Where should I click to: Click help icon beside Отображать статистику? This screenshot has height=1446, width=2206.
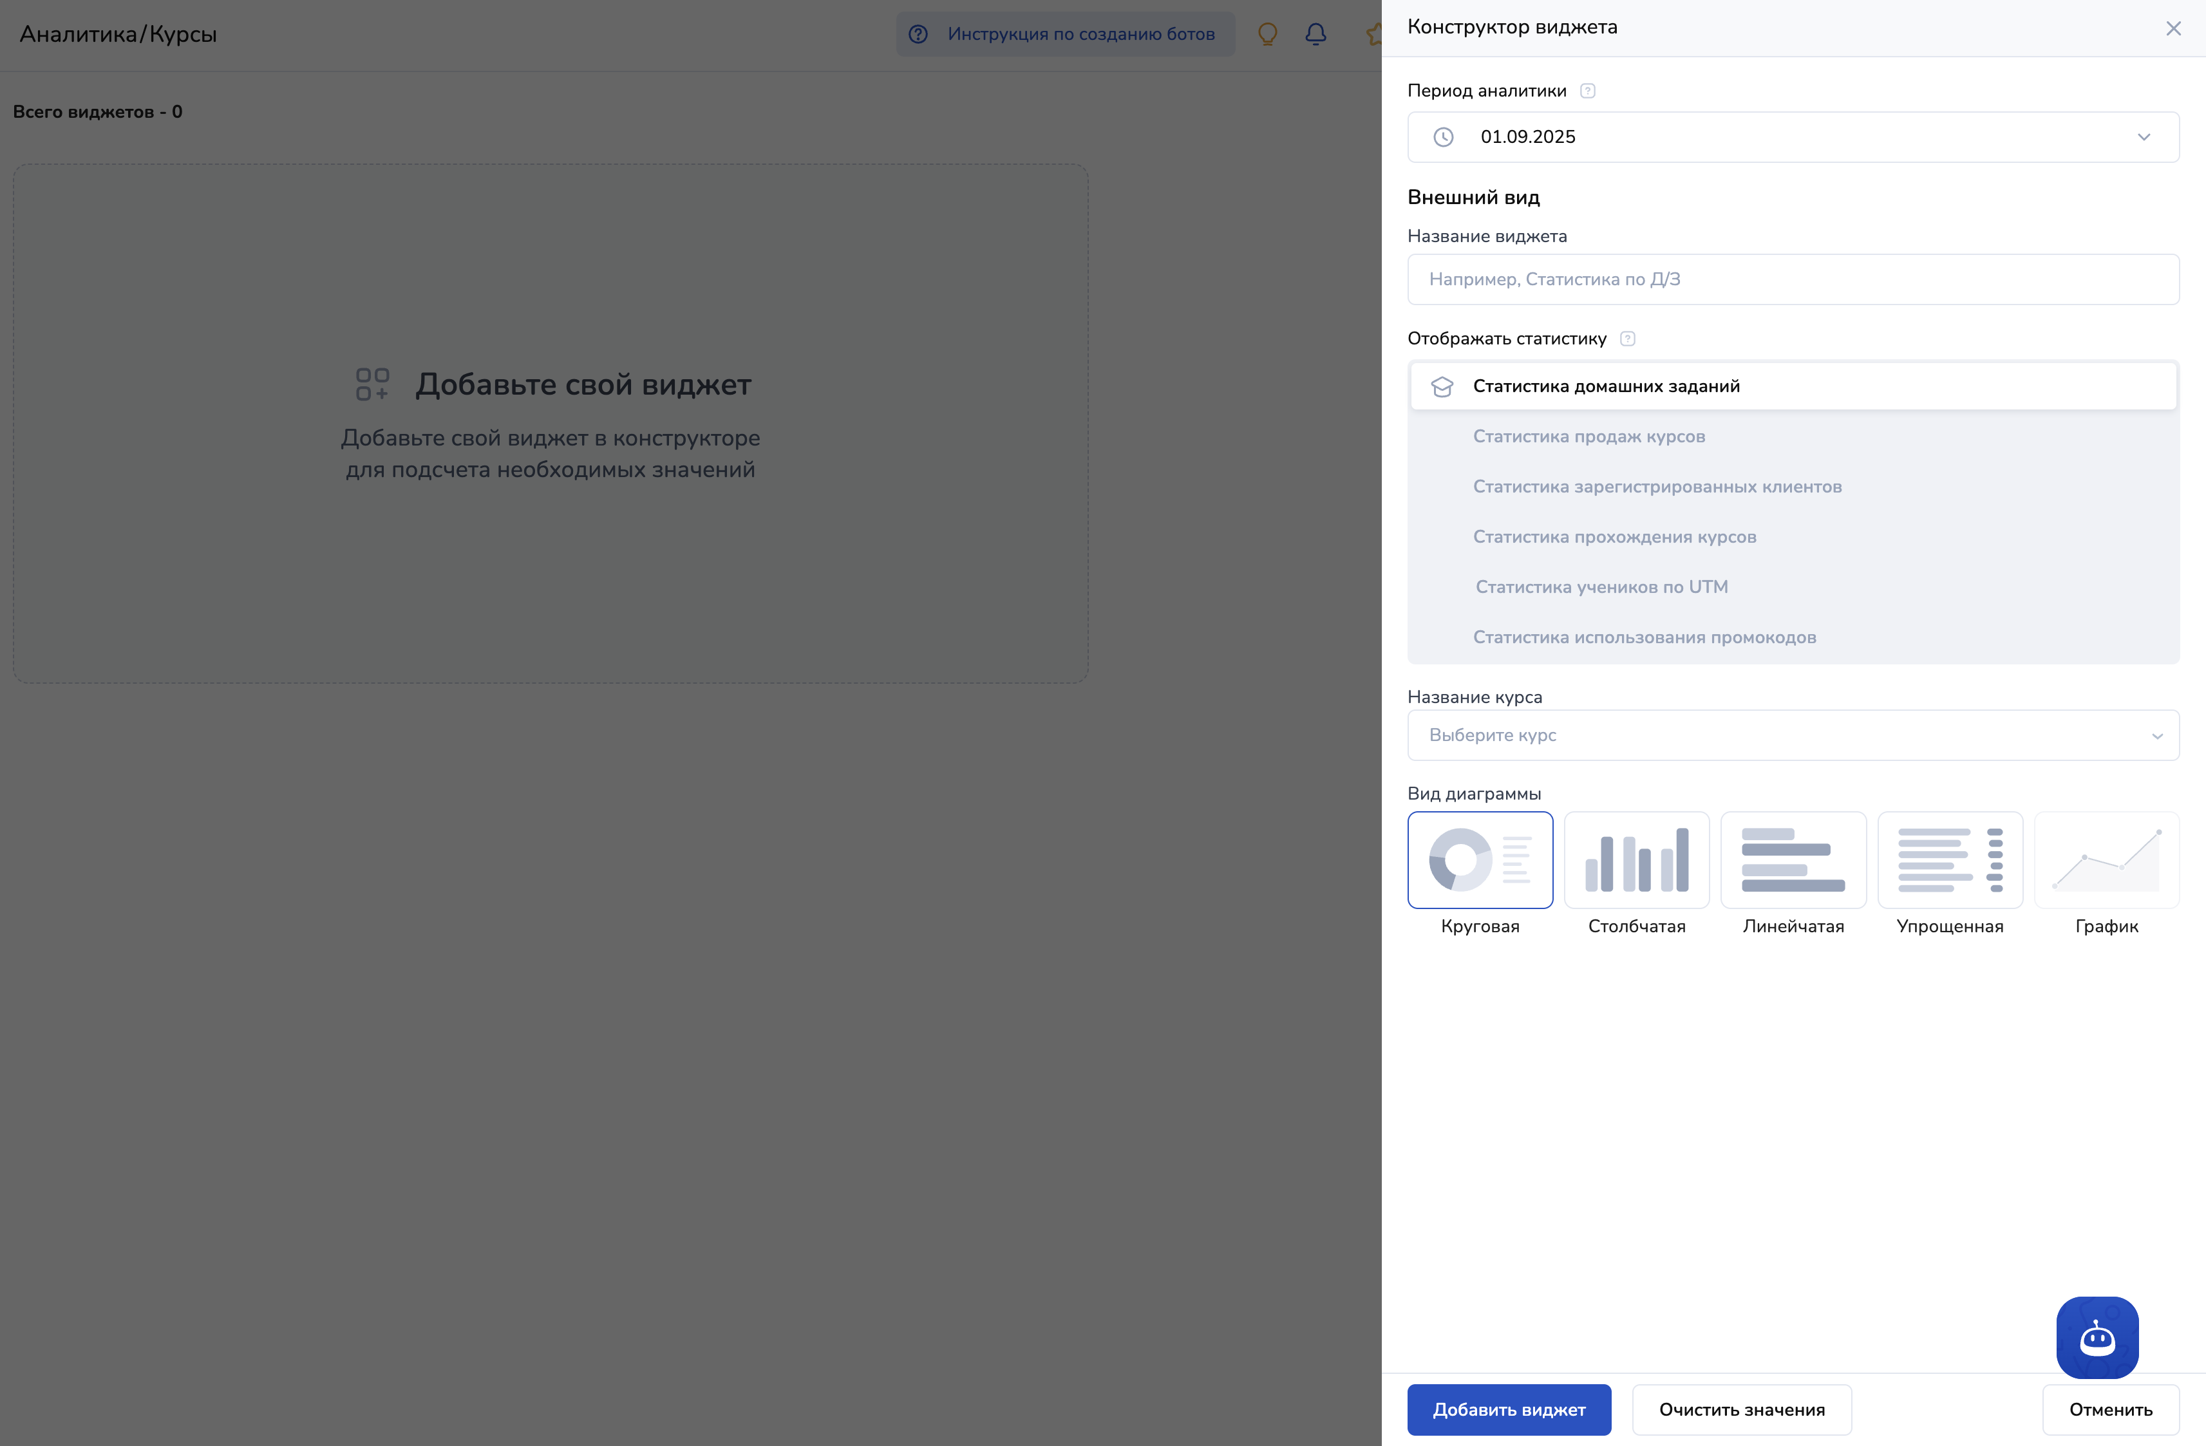[x=1626, y=339]
